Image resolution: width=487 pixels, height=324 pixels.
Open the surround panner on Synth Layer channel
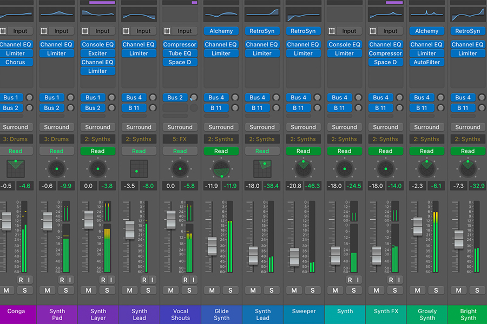[x=98, y=168]
